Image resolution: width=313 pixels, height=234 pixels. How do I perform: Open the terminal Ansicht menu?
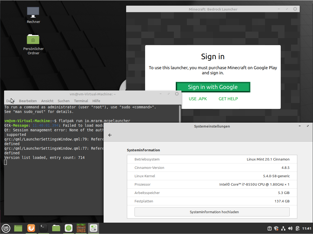pos(47,101)
